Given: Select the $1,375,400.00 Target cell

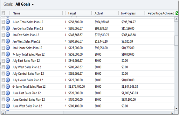Looking at the screenshot, I should (77, 87).
